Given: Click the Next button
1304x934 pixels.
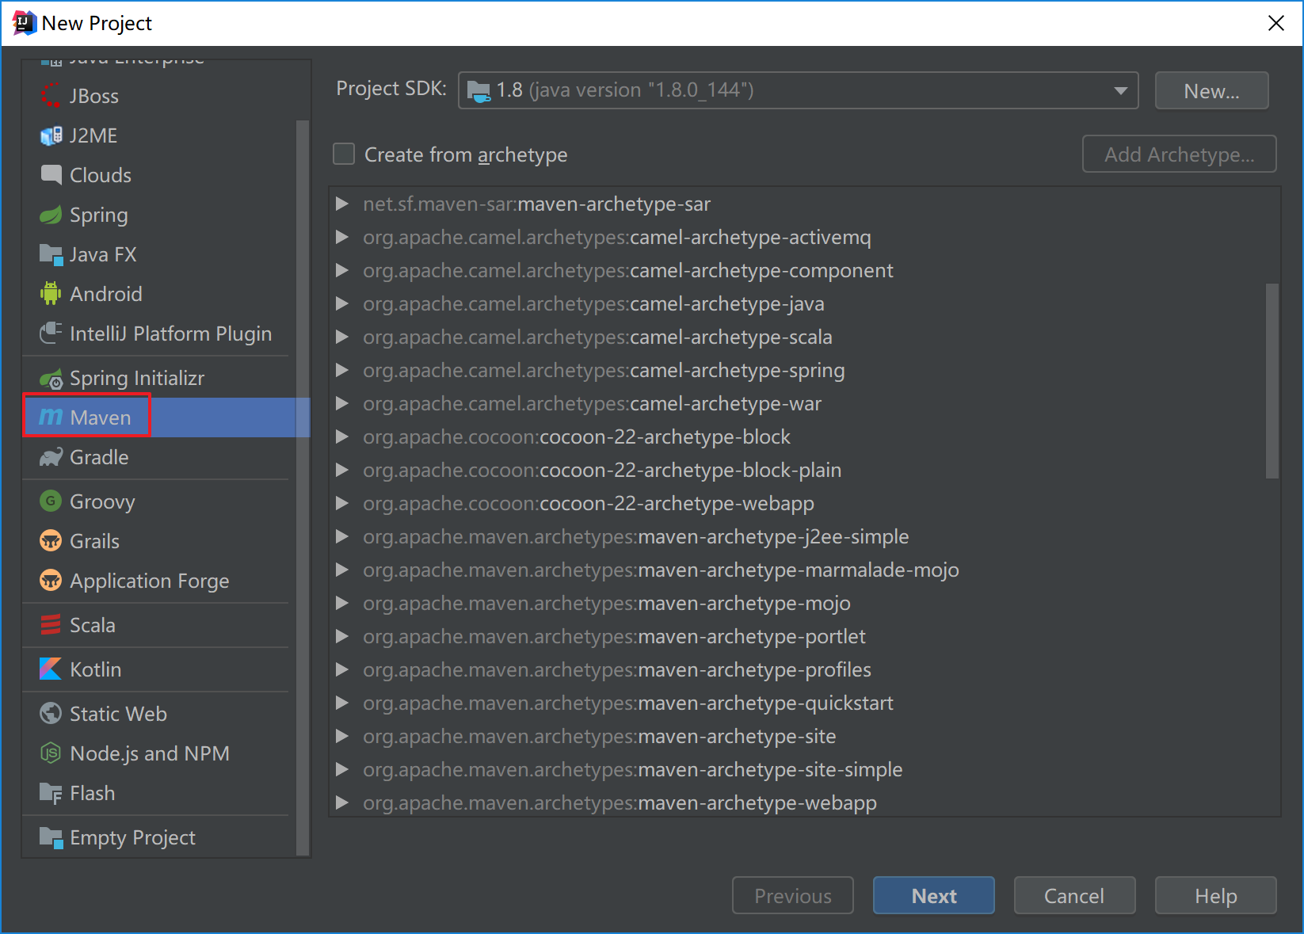Looking at the screenshot, I should (x=934, y=895).
